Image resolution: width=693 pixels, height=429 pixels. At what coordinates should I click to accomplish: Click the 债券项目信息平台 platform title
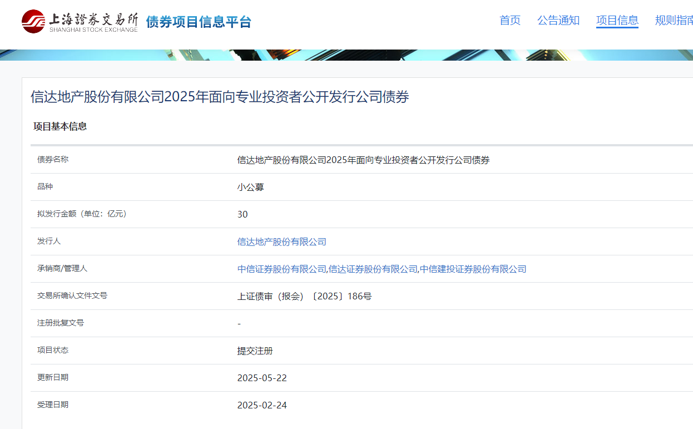click(x=199, y=22)
